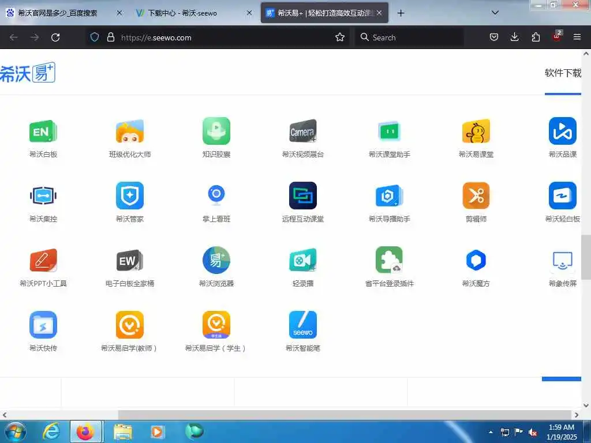Open the Firefox application menu

tap(577, 37)
